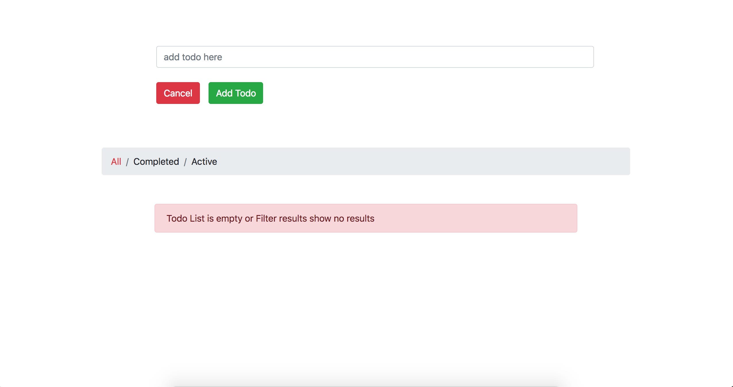This screenshot has height=387, width=733.
Task: Click the slash between All and Completed
Action: pos(127,162)
